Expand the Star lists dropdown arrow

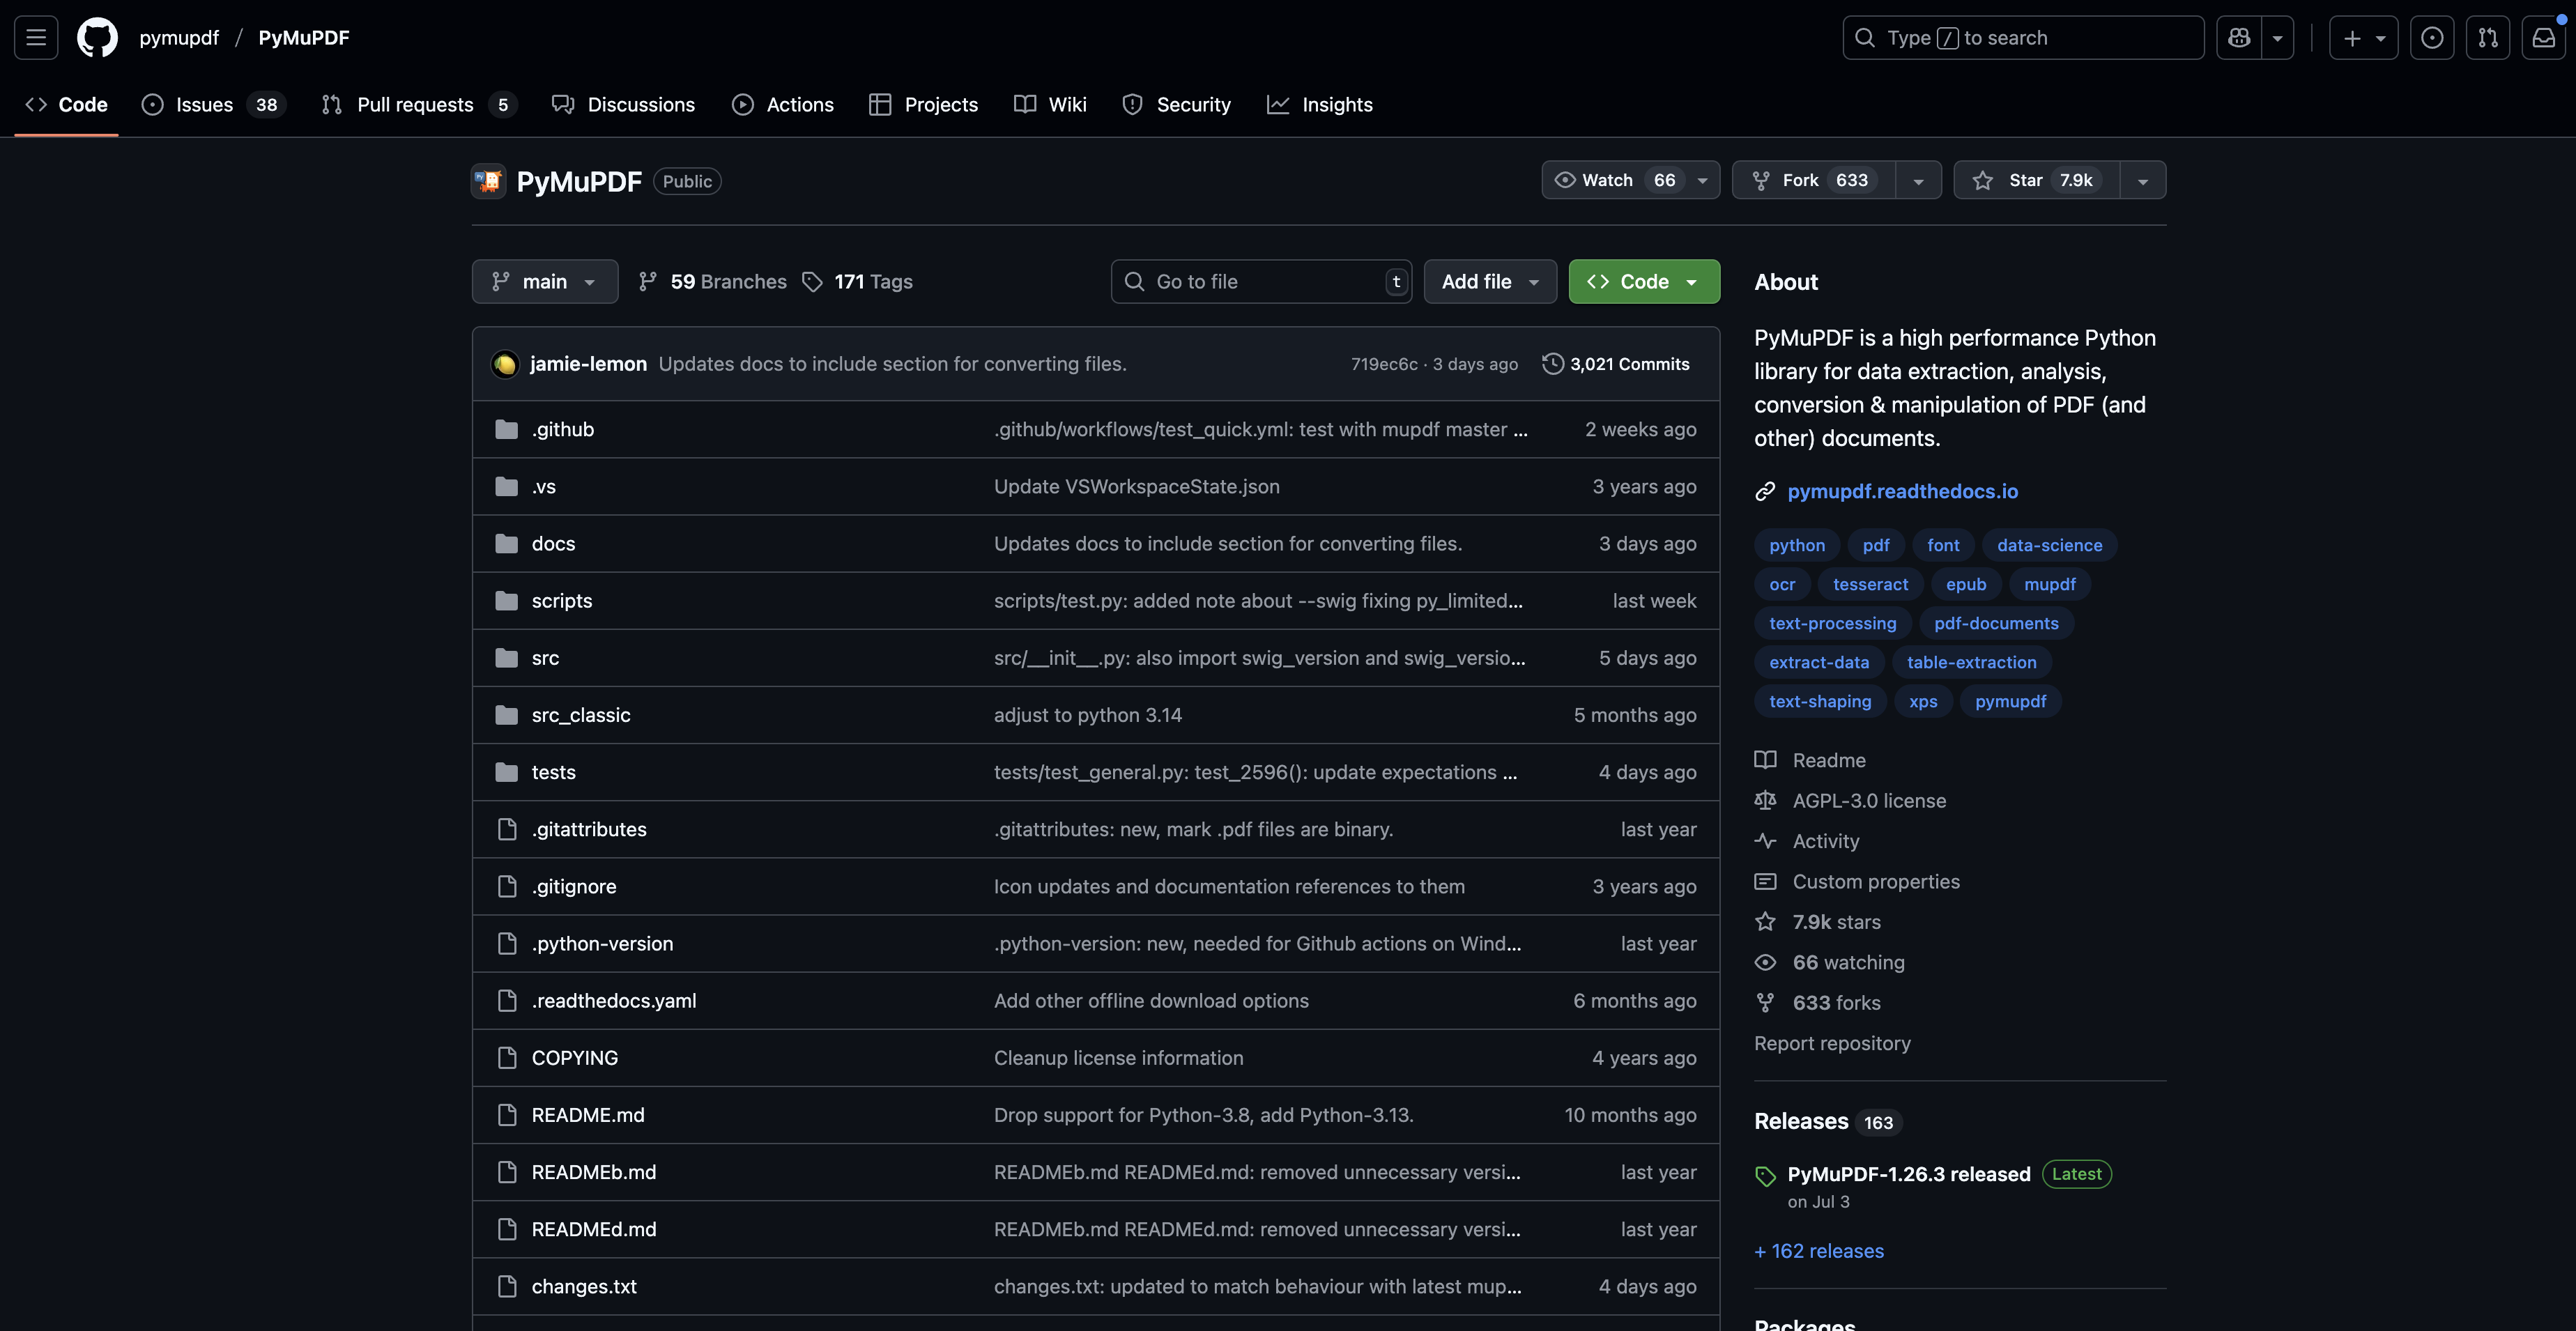tap(2143, 180)
